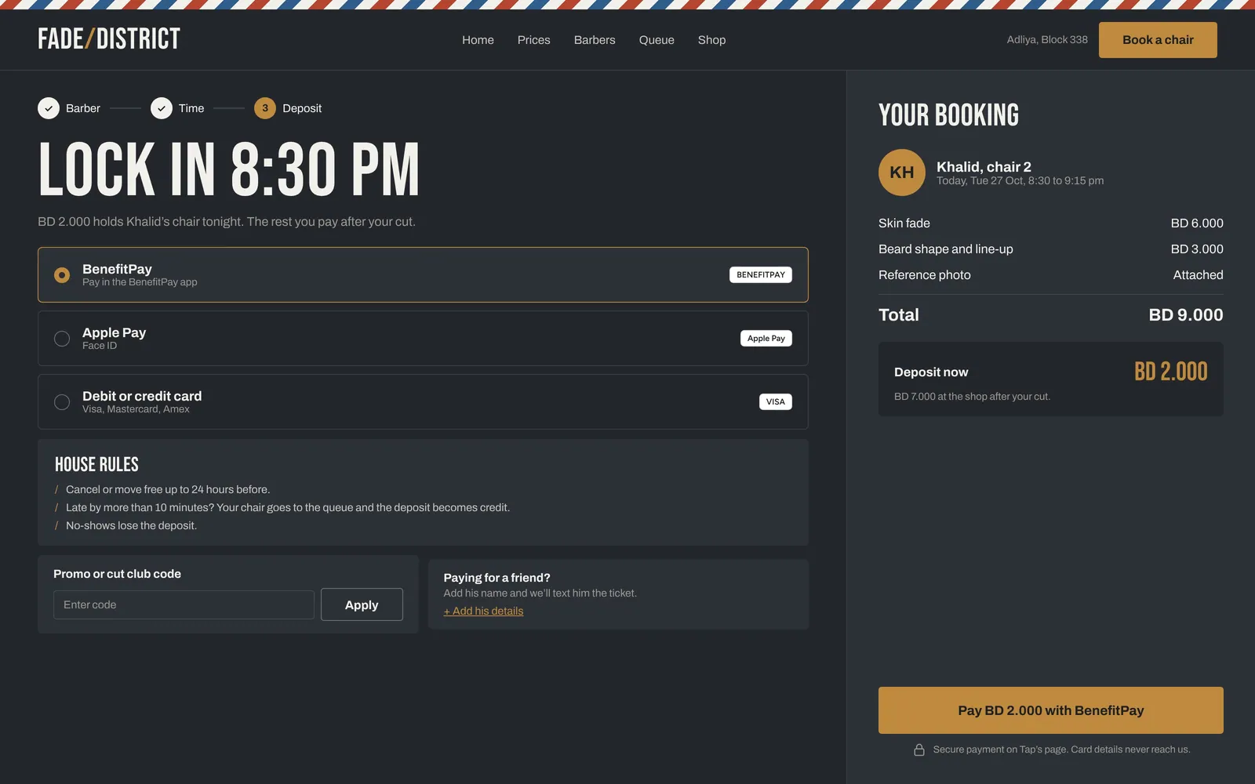The height and width of the screenshot is (784, 1255).
Task: Select the BenefitPay radio button
Action: 62,275
